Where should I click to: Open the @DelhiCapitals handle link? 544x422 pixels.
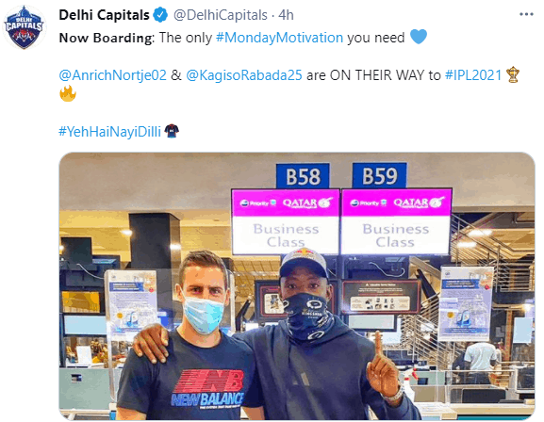tap(221, 15)
